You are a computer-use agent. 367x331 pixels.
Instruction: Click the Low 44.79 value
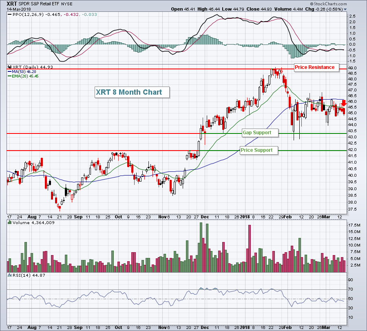[233, 9]
